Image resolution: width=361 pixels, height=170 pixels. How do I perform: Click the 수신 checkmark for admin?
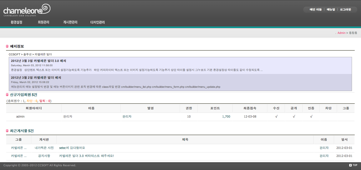(x=276, y=117)
